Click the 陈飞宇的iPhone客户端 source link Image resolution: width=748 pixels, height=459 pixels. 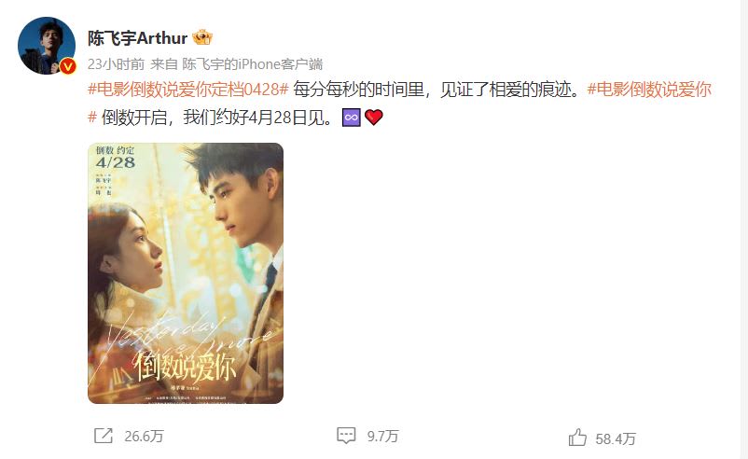tap(253, 64)
